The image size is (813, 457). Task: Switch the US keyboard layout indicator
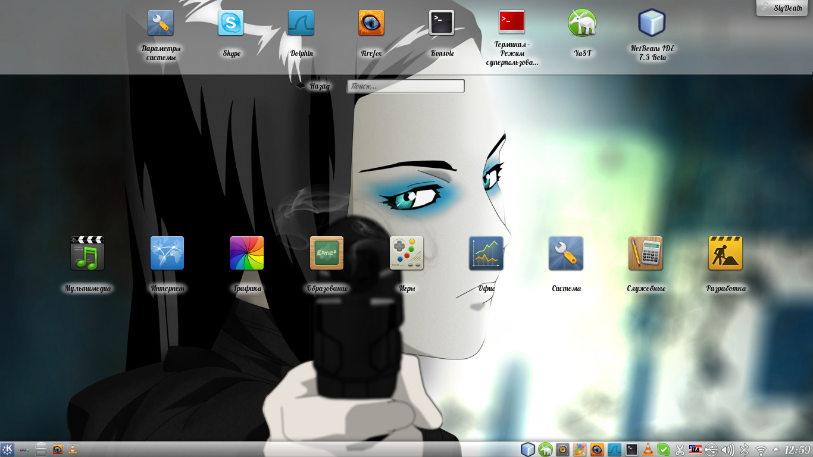[695, 449]
